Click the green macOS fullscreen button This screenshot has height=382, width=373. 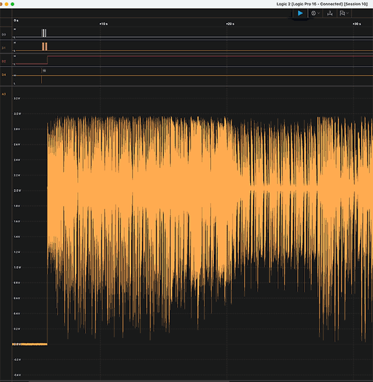point(12,4)
